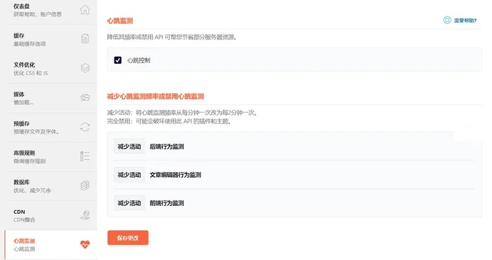Click the file optimization layers icon
This screenshot has width=492, height=260.
(85, 68)
